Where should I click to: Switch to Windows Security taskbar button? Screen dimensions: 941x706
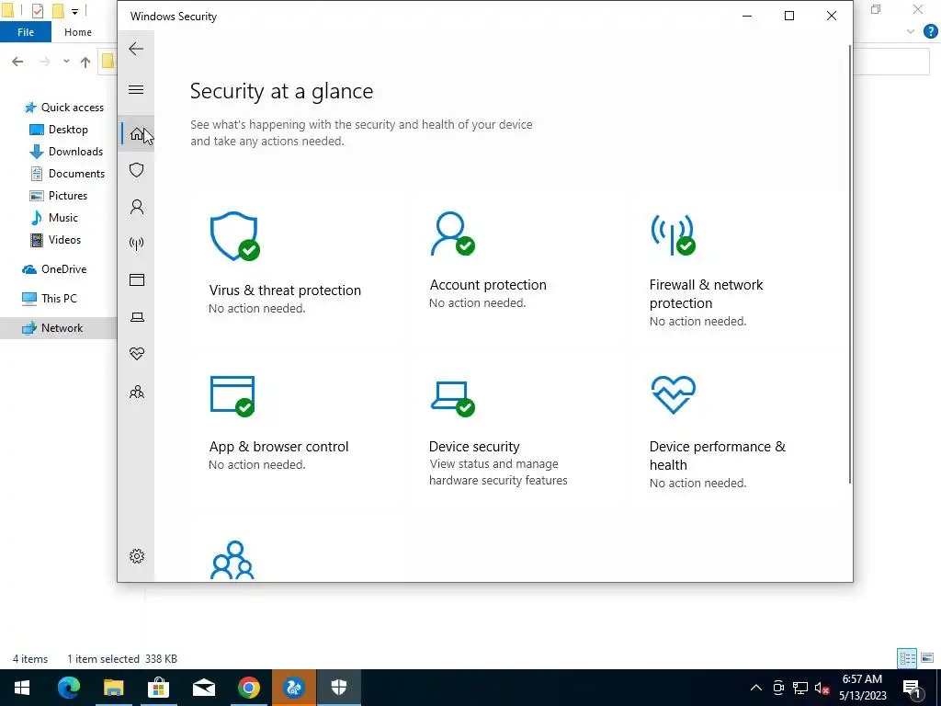[338, 688]
